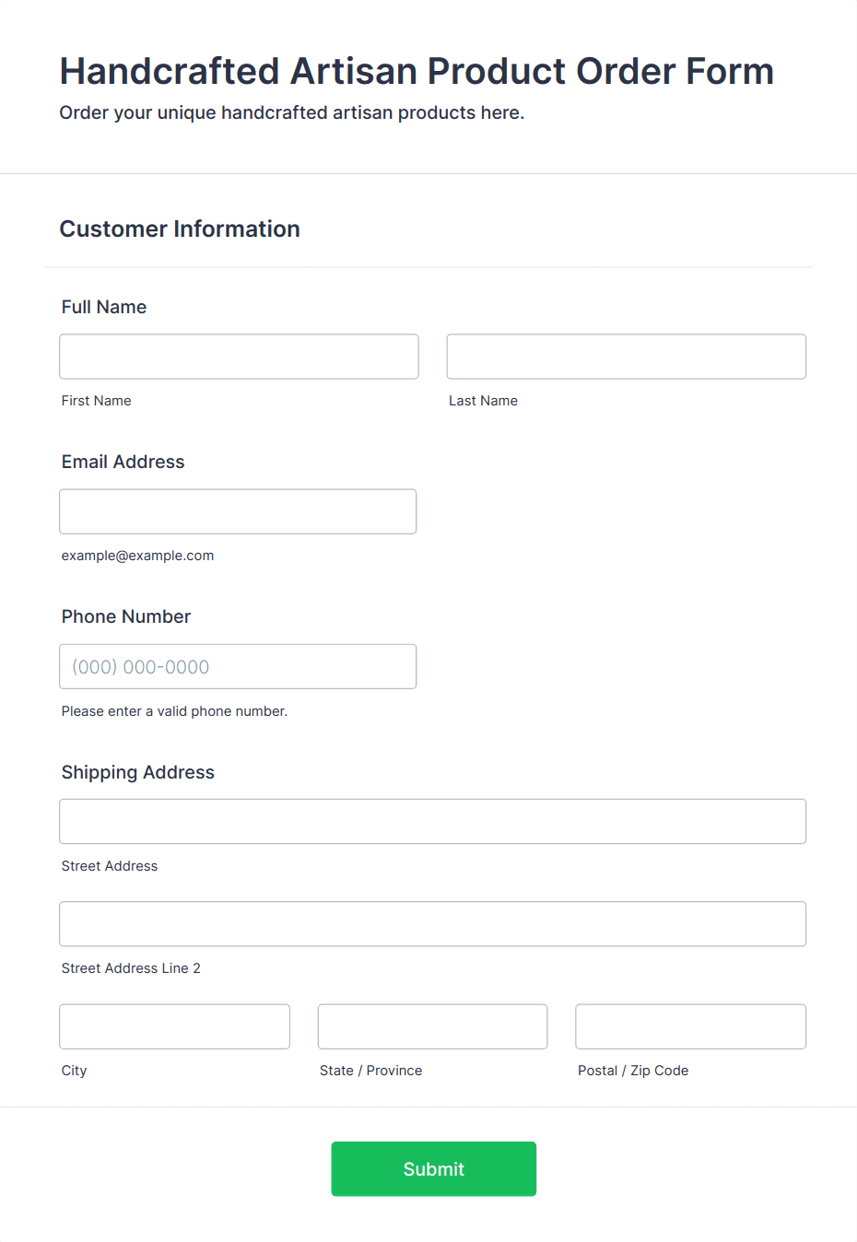This screenshot has height=1242, width=857.
Task: Click the 'Please enter a valid phone number' hint
Action: coord(174,711)
